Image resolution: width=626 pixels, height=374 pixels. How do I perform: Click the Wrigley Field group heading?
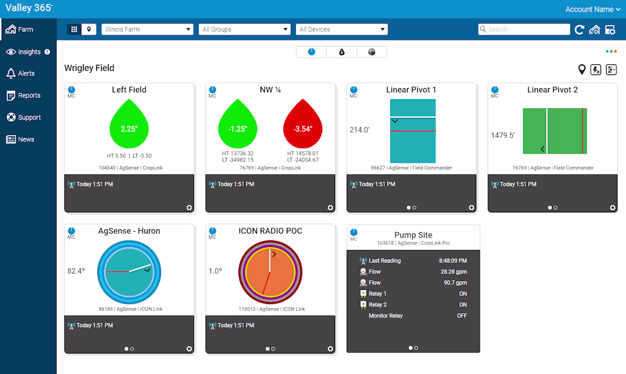(x=89, y=68)
